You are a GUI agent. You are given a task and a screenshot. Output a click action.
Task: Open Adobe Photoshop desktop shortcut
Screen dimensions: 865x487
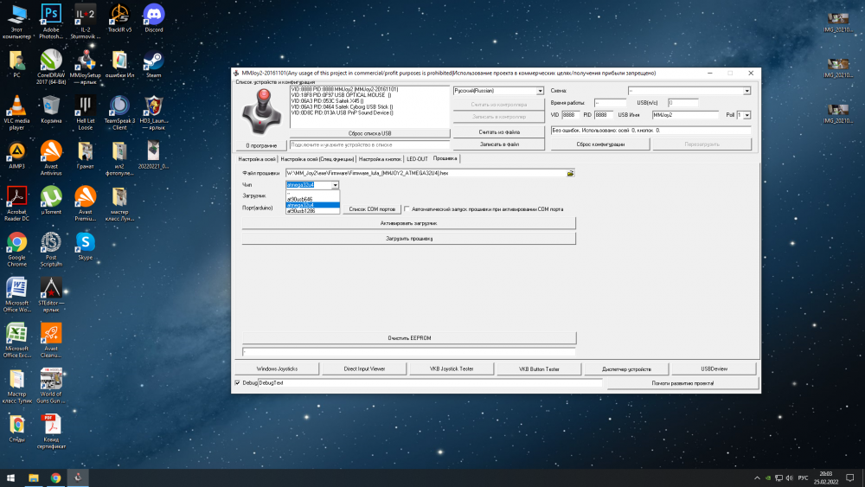click(51, 16)
